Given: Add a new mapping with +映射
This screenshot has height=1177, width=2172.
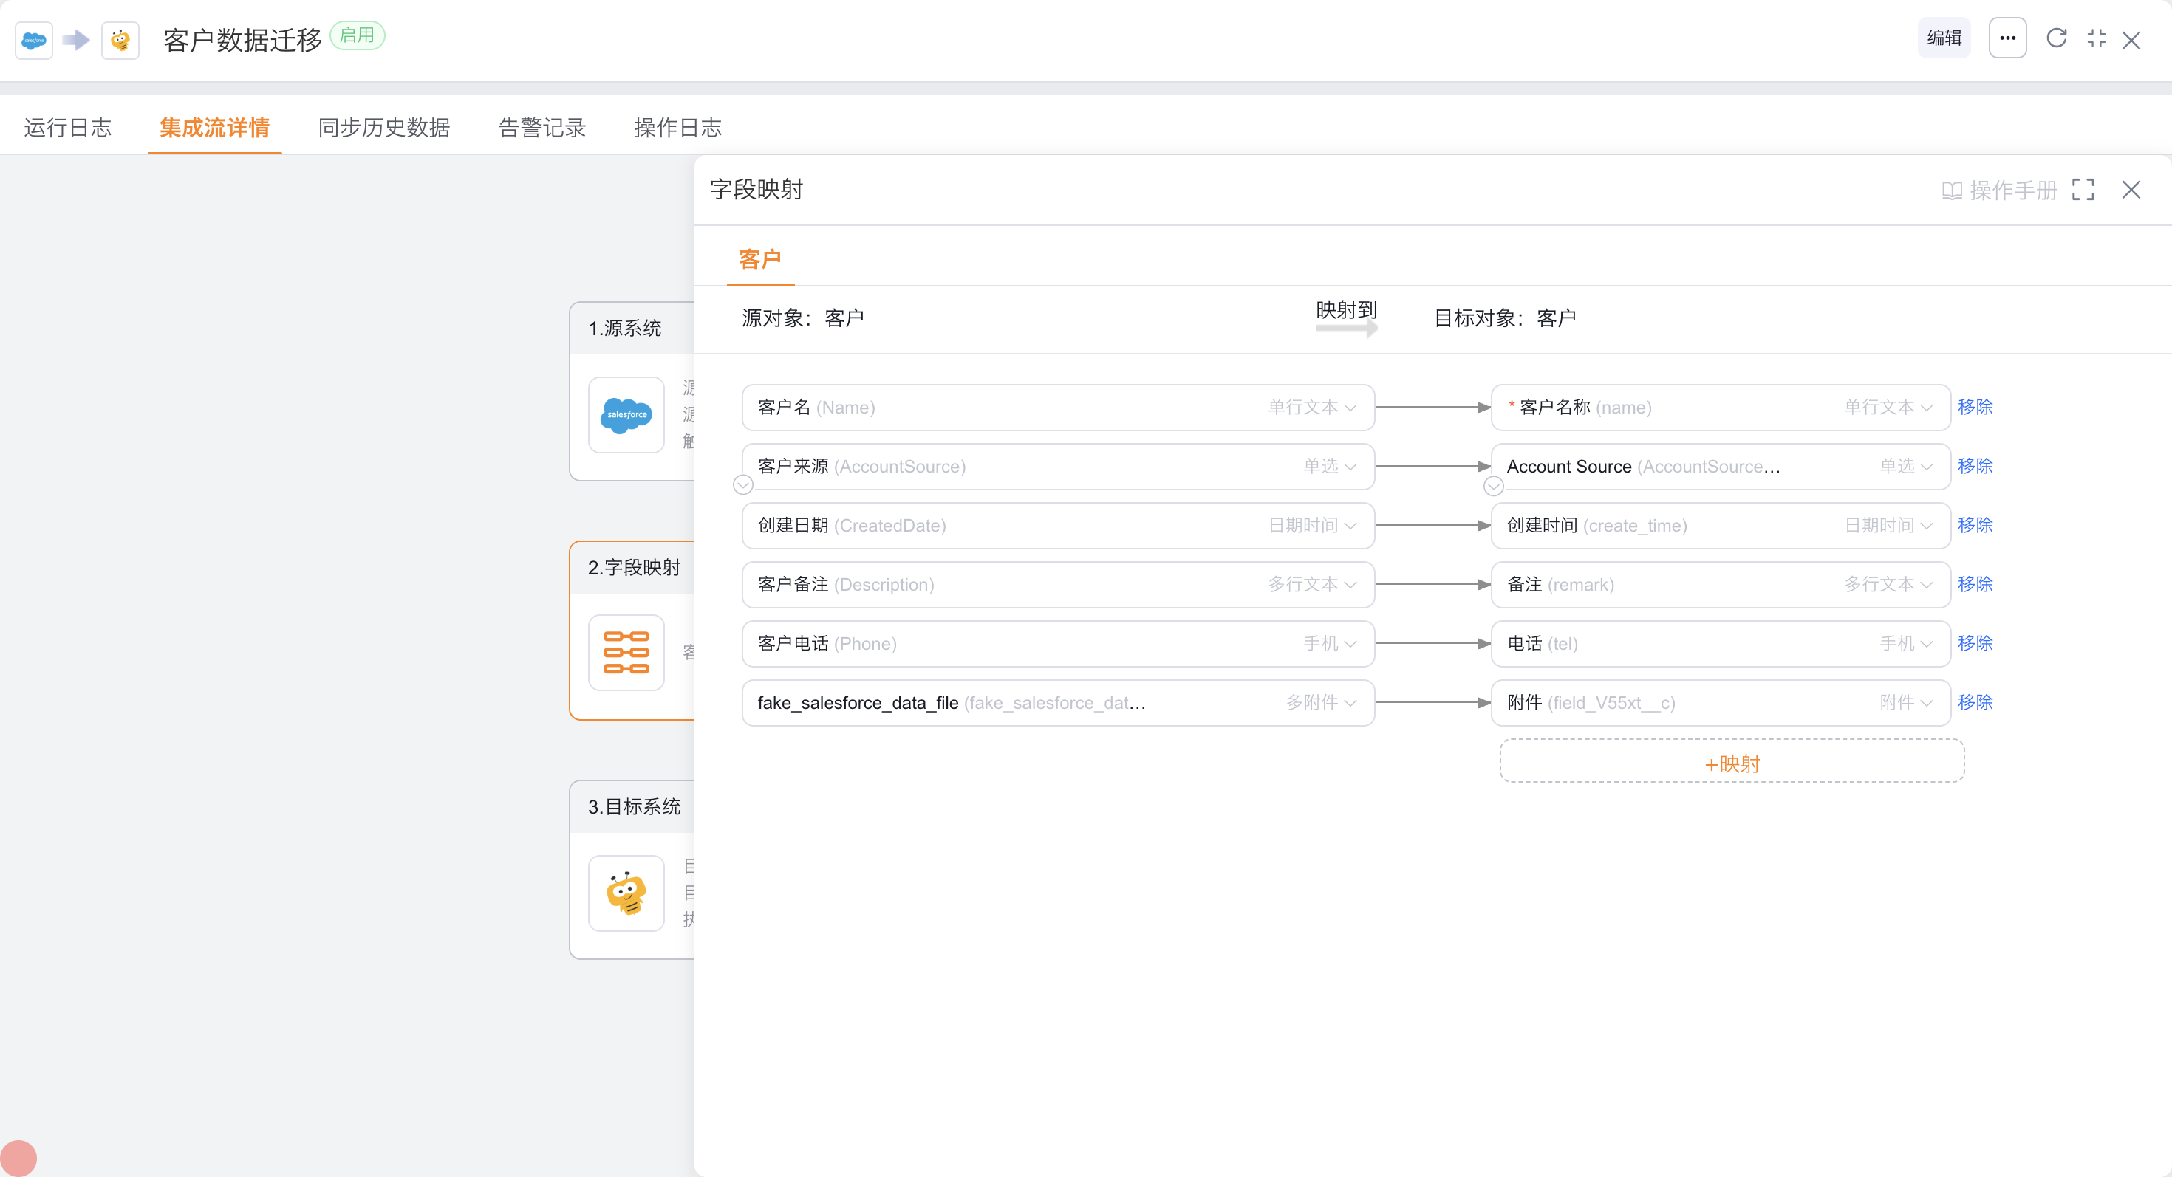Looking at the screenshot, I should [x=1731, y=763].
